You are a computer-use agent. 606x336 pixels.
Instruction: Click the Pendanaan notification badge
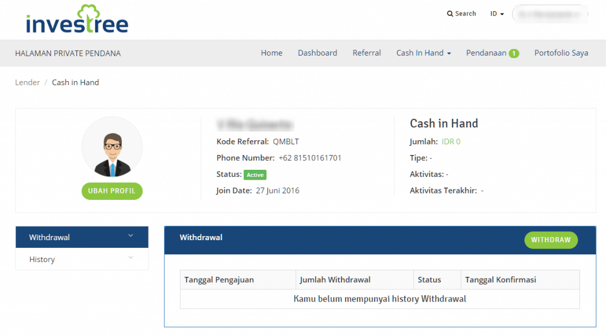tap(514, 54)
